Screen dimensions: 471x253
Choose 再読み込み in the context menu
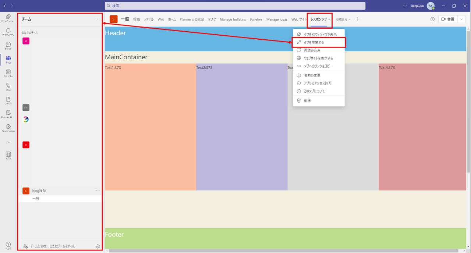tap(312, 50)
